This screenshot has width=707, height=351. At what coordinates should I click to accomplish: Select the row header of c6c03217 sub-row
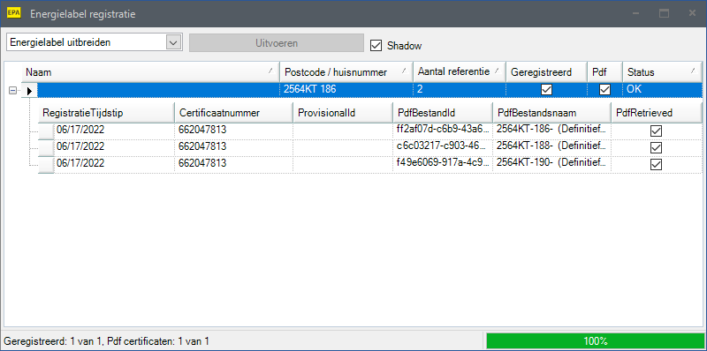tap(46, 148)
